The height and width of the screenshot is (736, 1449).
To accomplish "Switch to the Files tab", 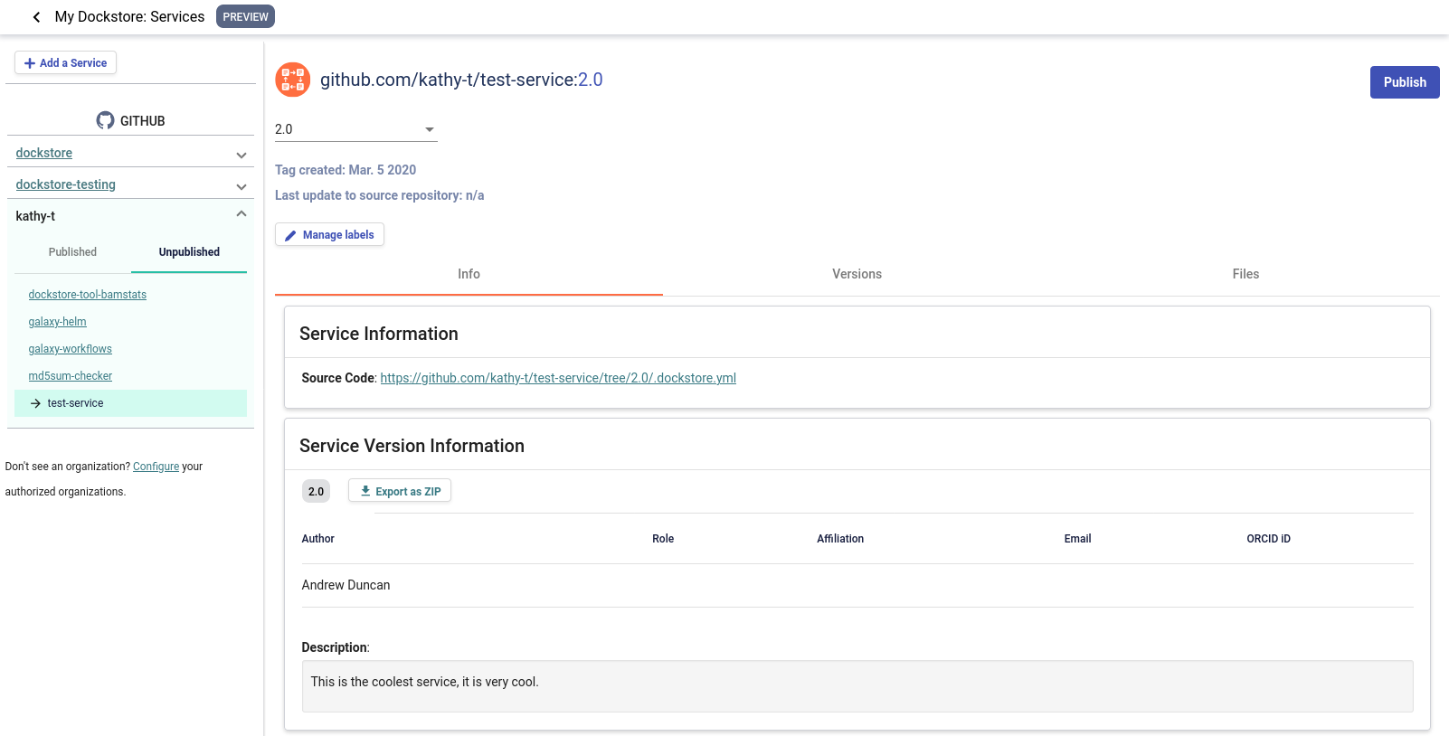I will (x=1245, y=274).
